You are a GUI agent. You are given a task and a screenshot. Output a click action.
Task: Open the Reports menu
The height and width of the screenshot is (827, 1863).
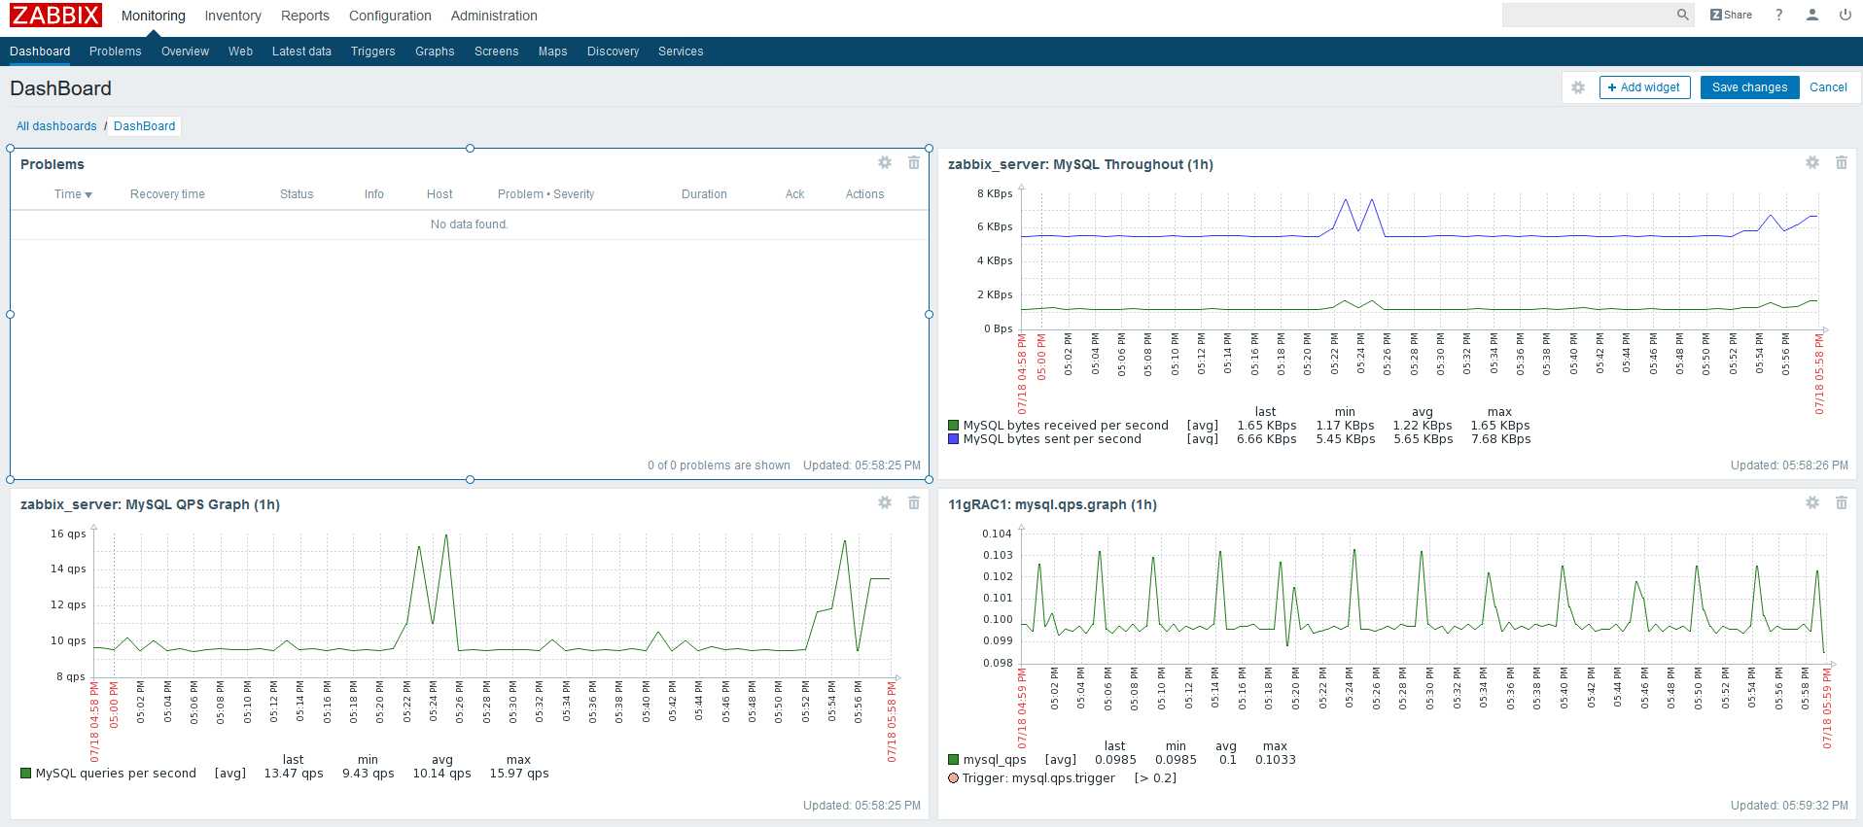tap(305, 16)
